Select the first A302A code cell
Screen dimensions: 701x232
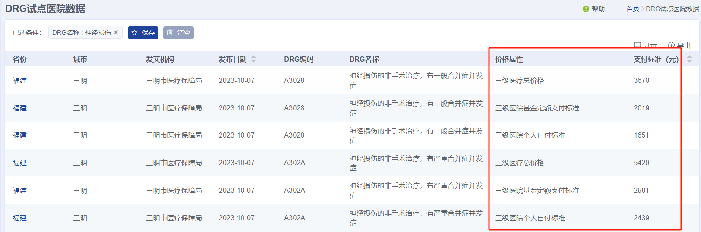(x=294, y=163)
